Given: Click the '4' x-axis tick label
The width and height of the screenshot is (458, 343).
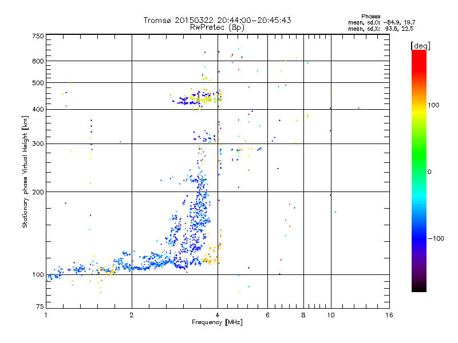Looking at the screenshot, I should tap(218, 315).
